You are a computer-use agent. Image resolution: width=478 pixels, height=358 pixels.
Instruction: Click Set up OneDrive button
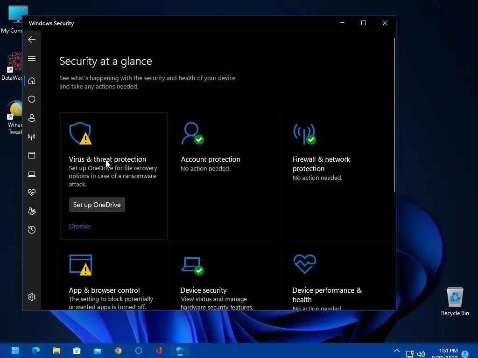tap(97, 205)
